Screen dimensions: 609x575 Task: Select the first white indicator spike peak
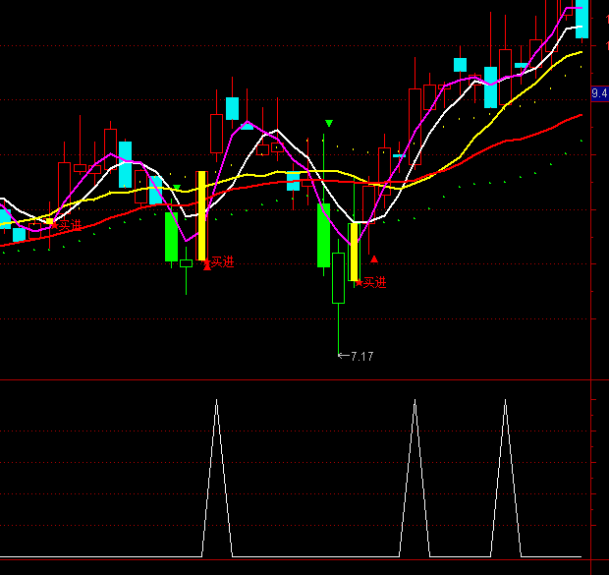(x=217, y=401)
